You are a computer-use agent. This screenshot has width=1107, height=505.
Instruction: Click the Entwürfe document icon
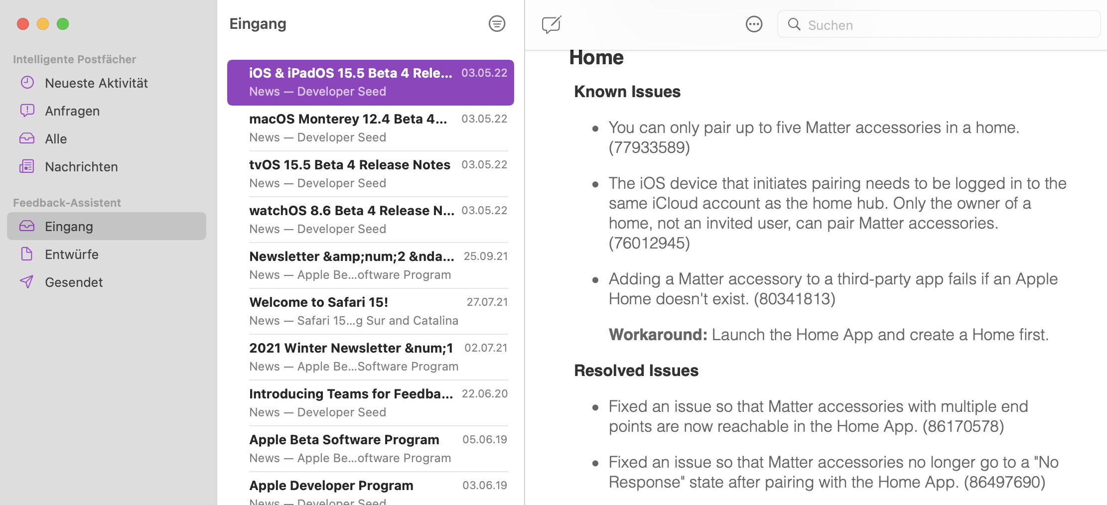point(27,254)
